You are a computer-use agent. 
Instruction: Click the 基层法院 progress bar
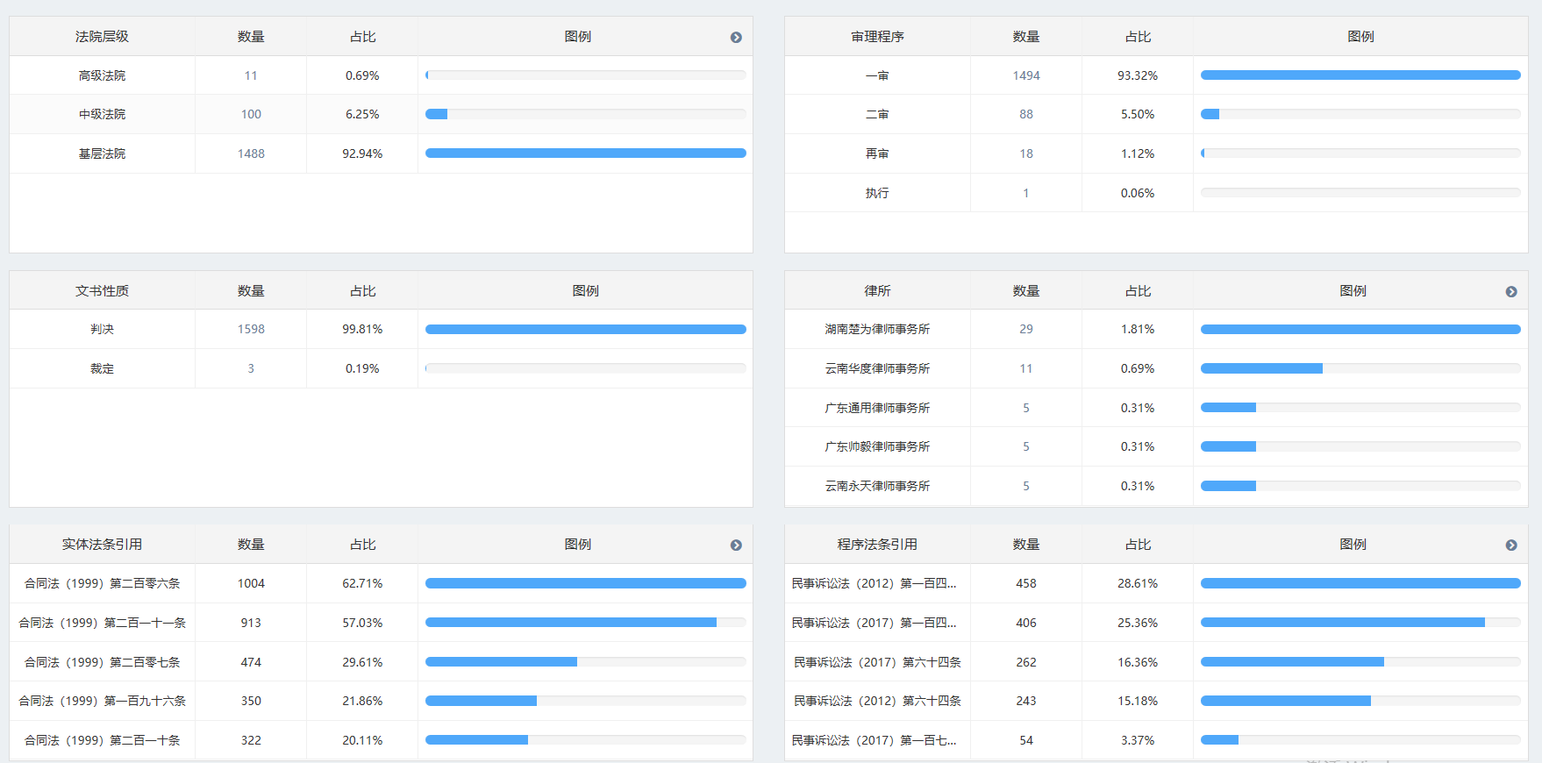[585, 153]
